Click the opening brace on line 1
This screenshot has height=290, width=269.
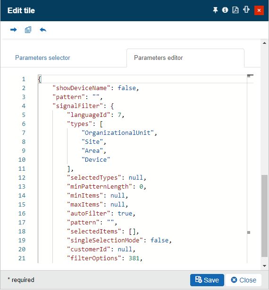(40, 79)
